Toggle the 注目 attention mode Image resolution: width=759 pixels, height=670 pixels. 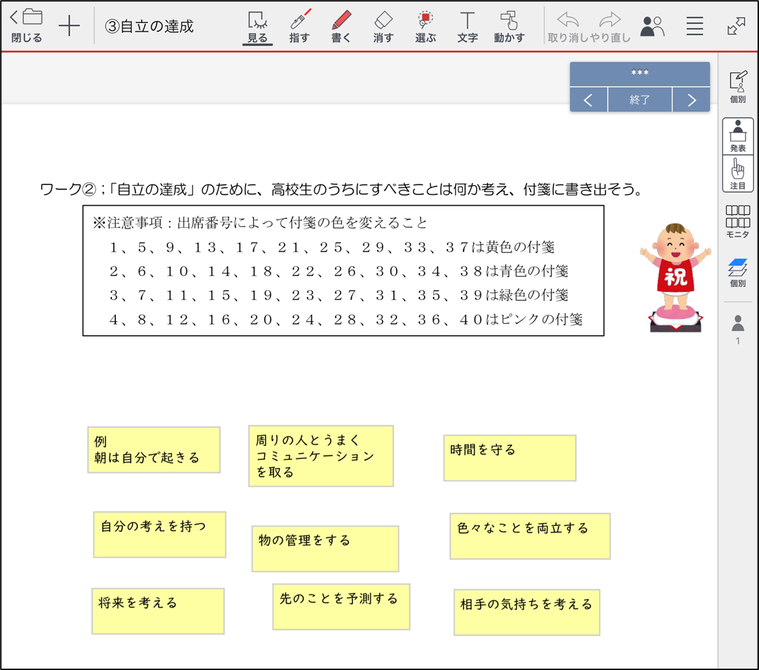738,174
